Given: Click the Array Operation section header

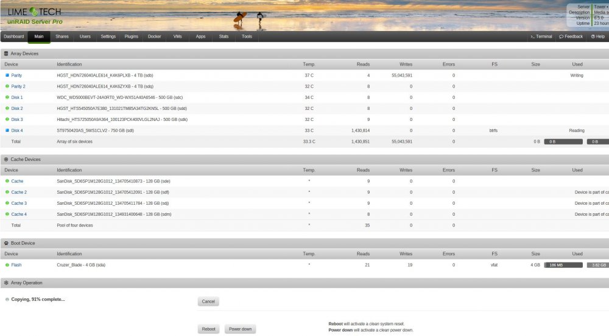Looking at the screenshot, I should 304,283.
